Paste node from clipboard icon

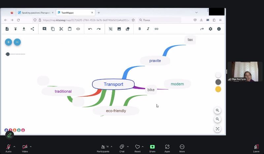pyautogui.click(x=70, y=29)
